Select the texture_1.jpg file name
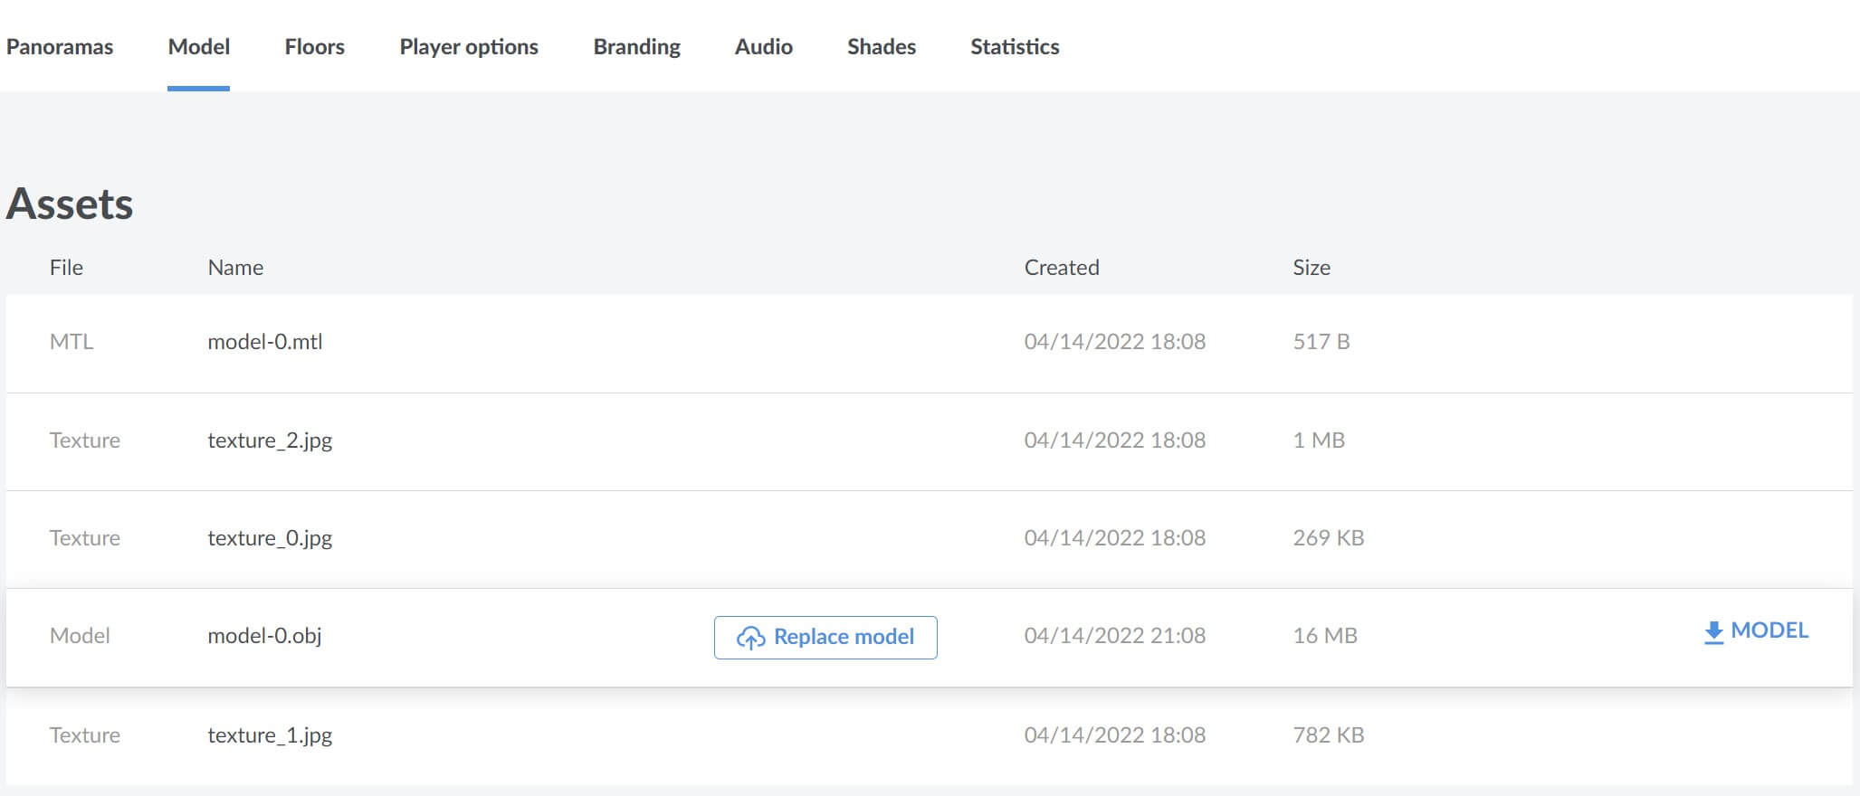 click(x=270, y=735)
